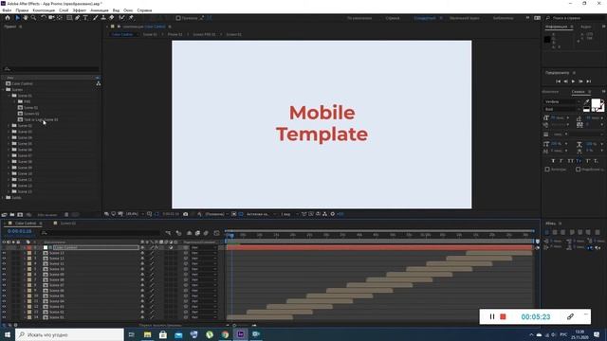Stop the screen recording with red square
This screenshot has height=341, width=607.
[503, 316]
